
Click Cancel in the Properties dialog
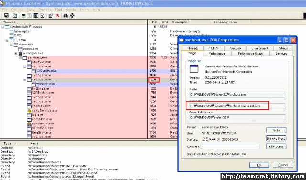tap(283, 165)
